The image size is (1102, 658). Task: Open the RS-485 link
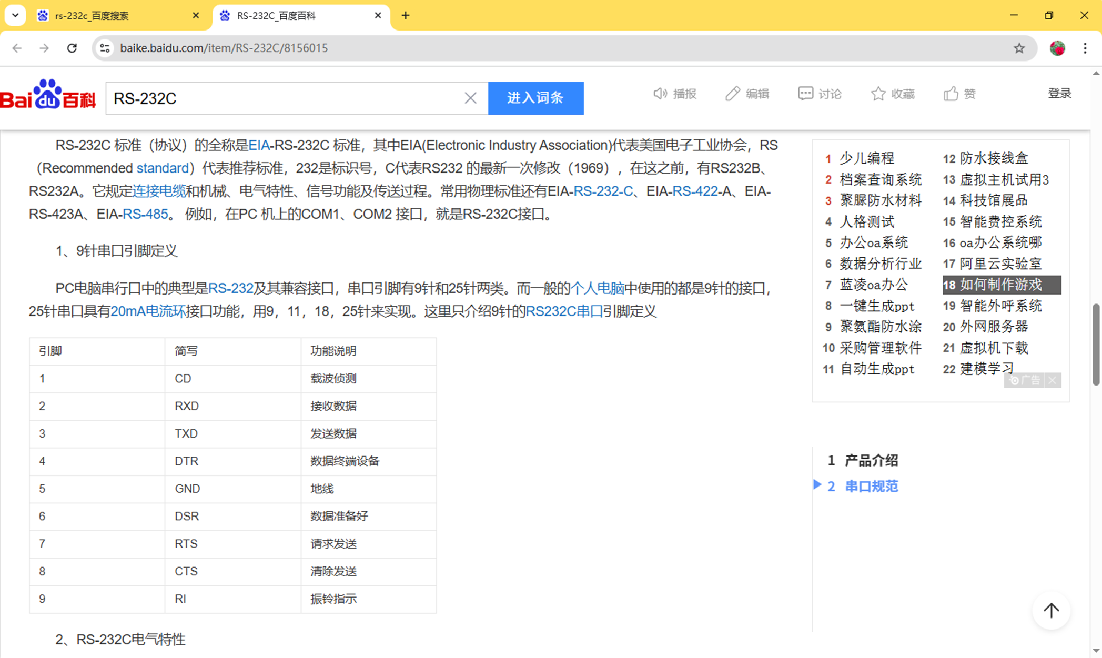[x=145, y=214]
